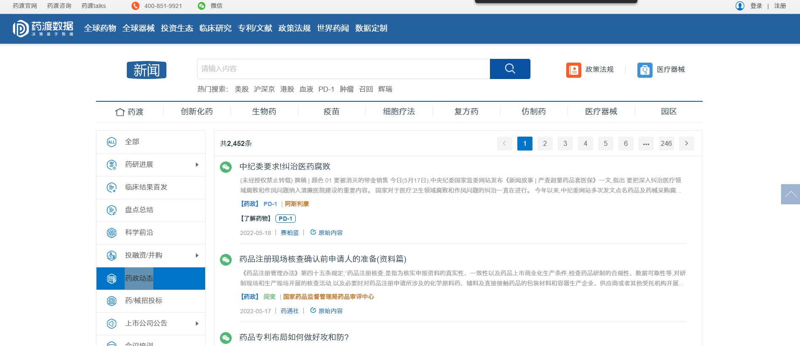Image resolution: width=800 pixels, height=346 pixels.
Task: Click WeChat icon beside 药品注册现场核查 article
Action: (226, 260)
